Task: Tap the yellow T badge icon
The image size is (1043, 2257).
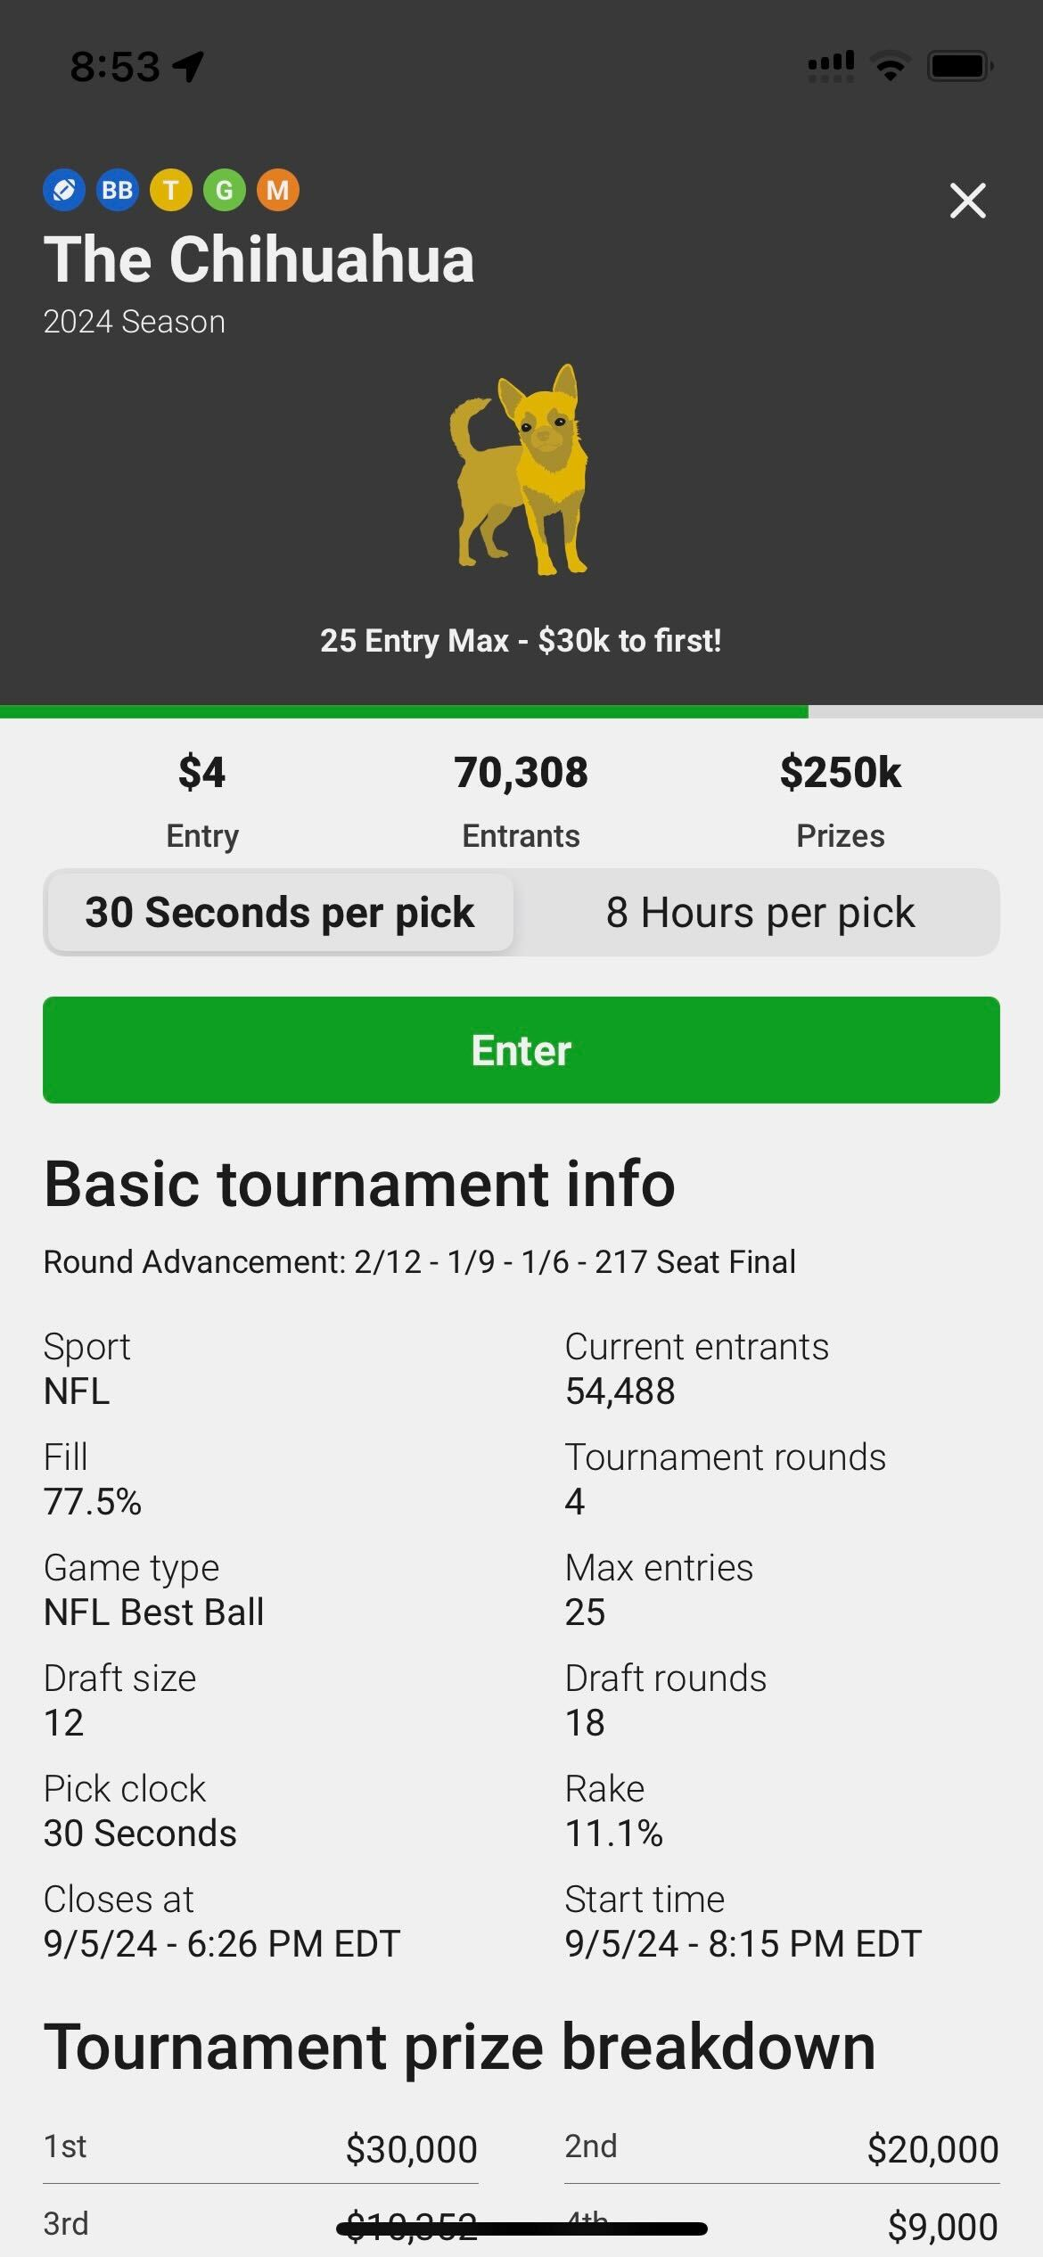Action: 171,190
